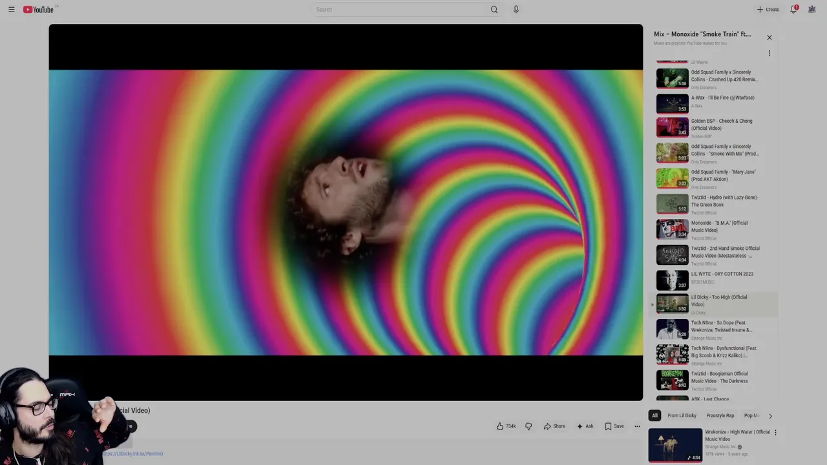Play Twiztid 2nd Hand Smoke thumbnail
Image resolution: width=827 pixels, height=465 pixels.
coord(673,254)
